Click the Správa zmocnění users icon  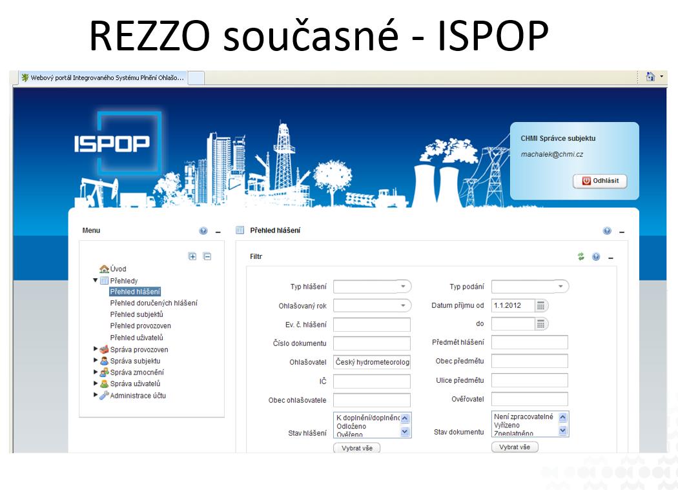(x=104, y=372)
